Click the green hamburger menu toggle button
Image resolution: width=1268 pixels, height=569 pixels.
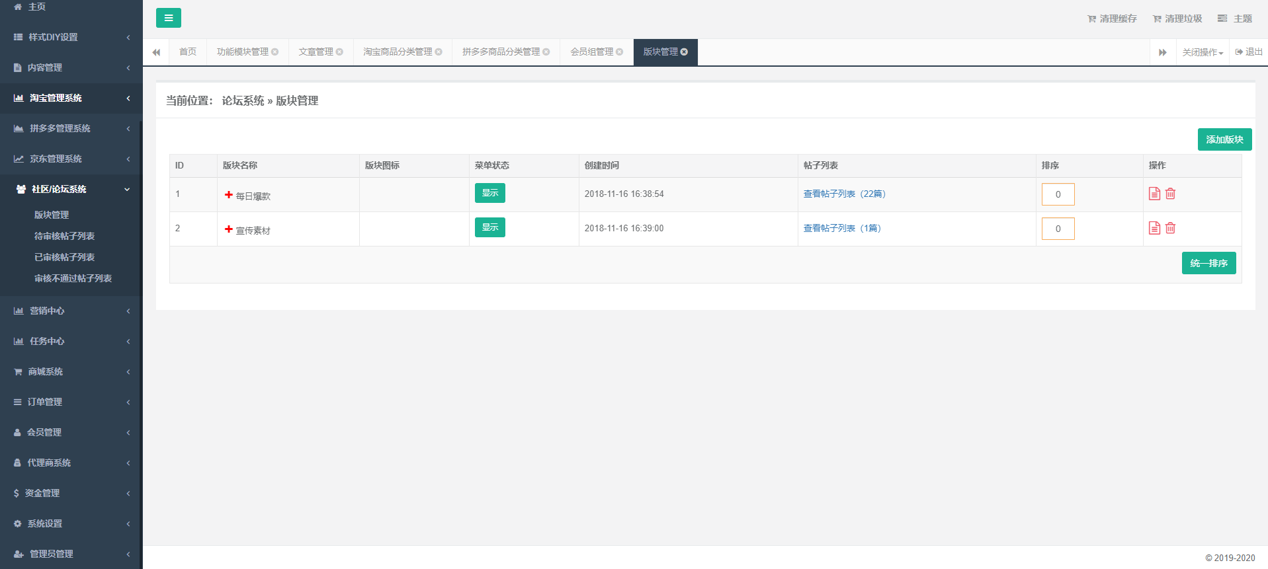(168, 18)
